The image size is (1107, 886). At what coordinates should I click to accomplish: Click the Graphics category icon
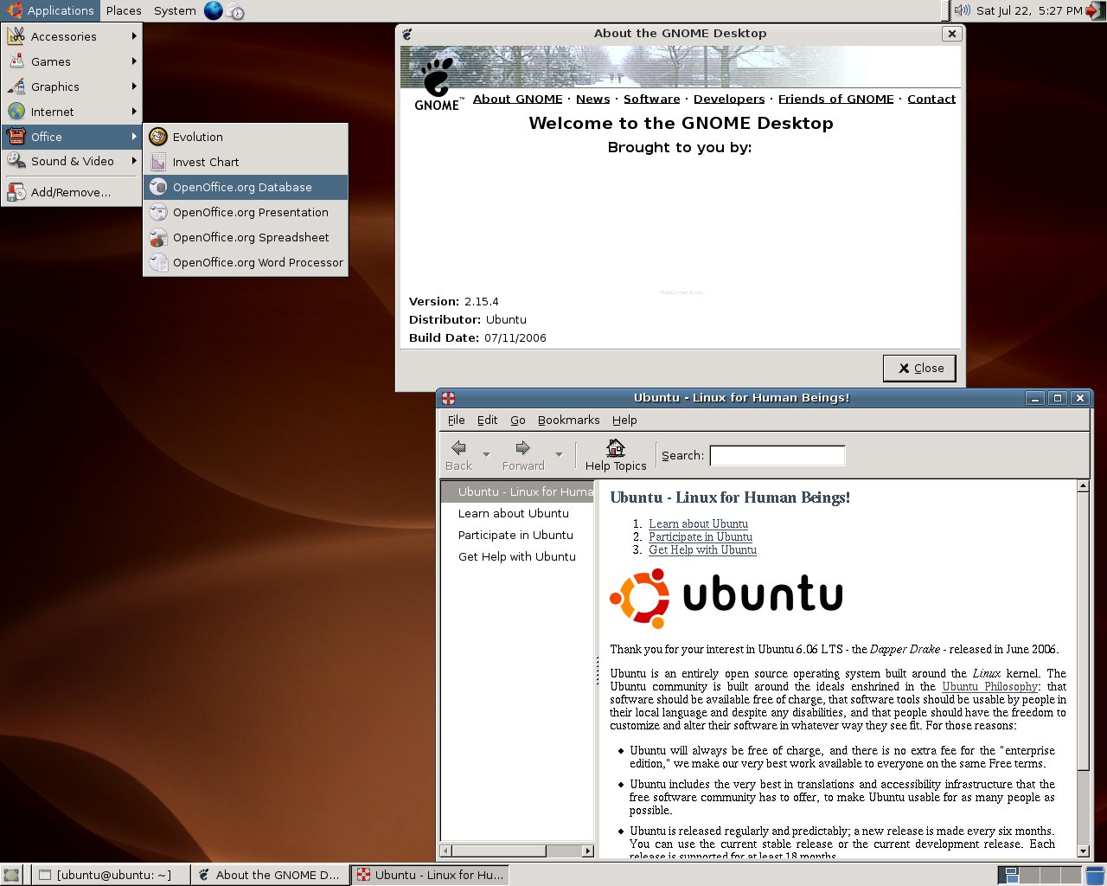[16, 87]
